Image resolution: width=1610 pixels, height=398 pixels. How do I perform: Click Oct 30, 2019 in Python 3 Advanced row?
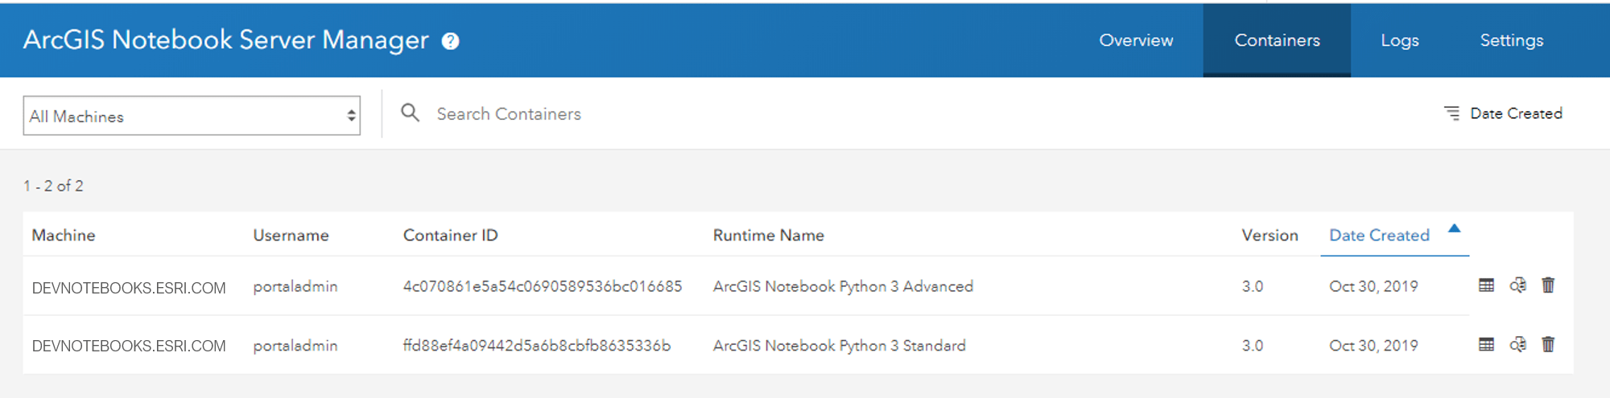[1373, 286]
